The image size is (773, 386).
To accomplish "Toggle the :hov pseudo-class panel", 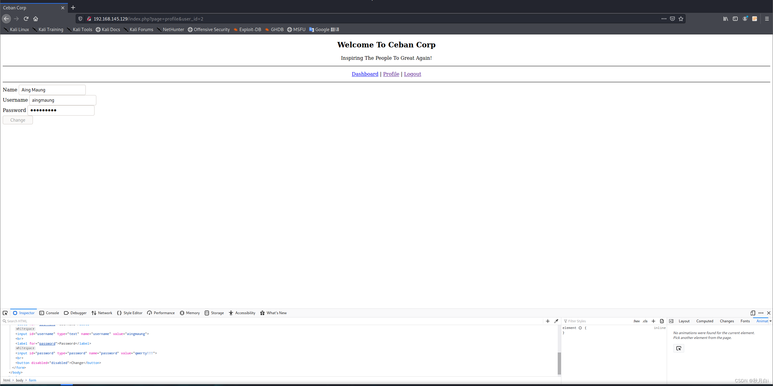I will tap(637, 321).
